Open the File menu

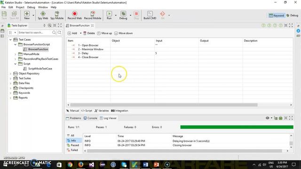tap(3, 8)
